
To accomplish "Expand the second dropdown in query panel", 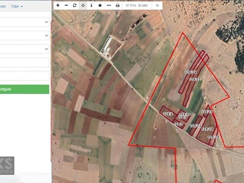I will (24, 35).
